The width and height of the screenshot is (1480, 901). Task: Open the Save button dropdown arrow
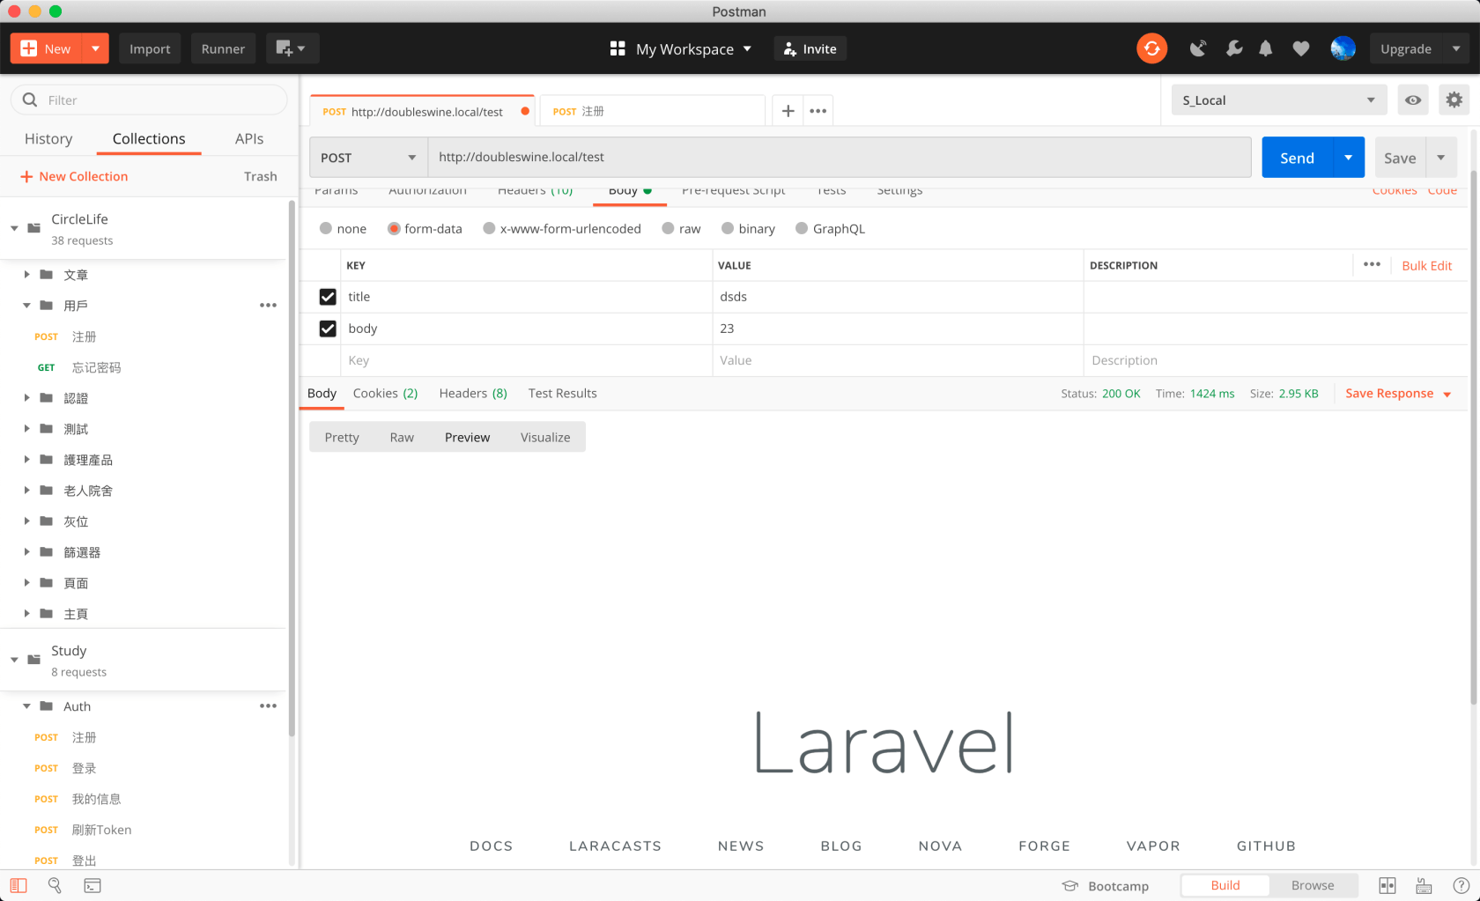coord(1441,158)
